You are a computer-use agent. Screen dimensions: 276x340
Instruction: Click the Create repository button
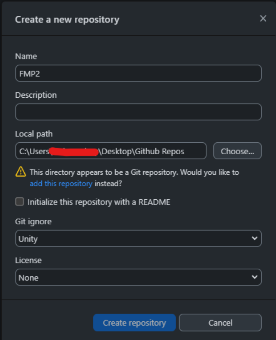(x=134, y=323)
